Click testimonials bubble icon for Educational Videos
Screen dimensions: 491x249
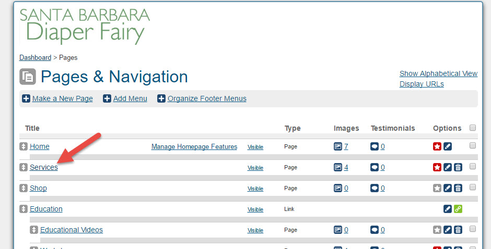[375, 230]
